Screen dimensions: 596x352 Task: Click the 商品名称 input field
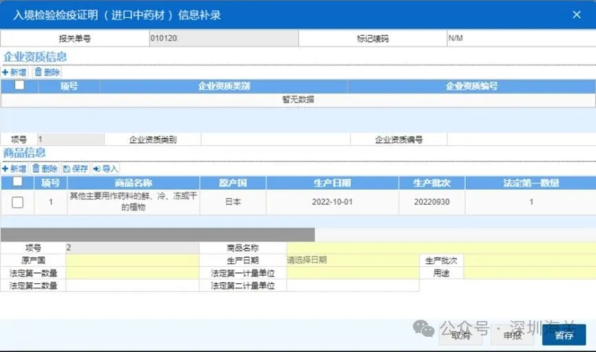[441, 247]
